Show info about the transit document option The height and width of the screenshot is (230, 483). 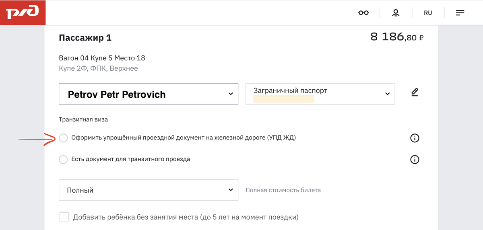pyautogui.click(x=415, y=160)
